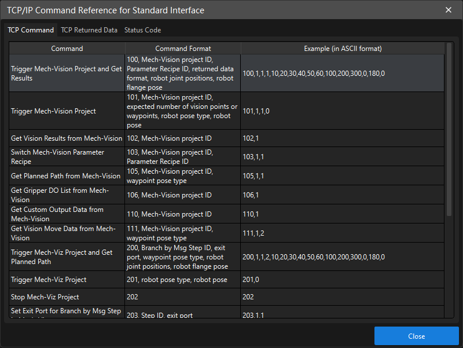Screen dimensions: 463x348
Task: Open the Status Code tab
Action: [x=142, y=30]
